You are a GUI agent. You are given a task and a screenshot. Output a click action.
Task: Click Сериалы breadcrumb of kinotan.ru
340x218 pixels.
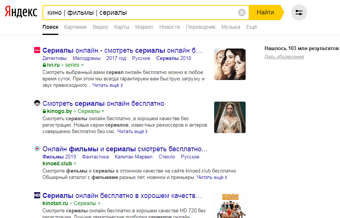tap(85, 204)
